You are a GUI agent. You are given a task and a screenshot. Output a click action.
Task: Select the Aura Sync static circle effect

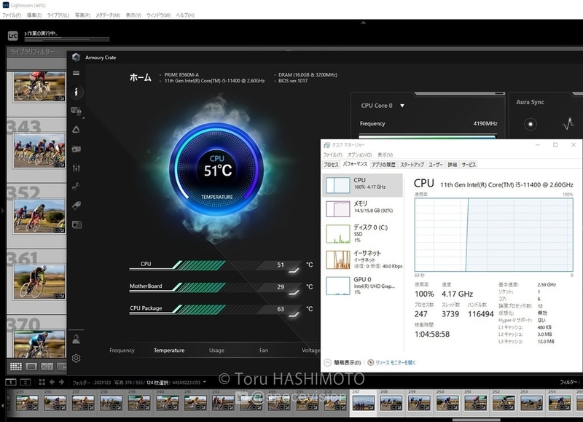click(x=531, y=124)
